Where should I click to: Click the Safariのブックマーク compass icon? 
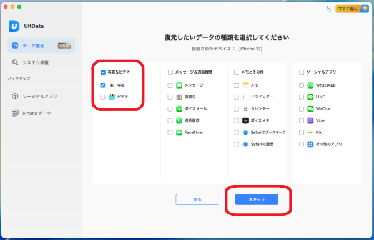click(245, 132)
